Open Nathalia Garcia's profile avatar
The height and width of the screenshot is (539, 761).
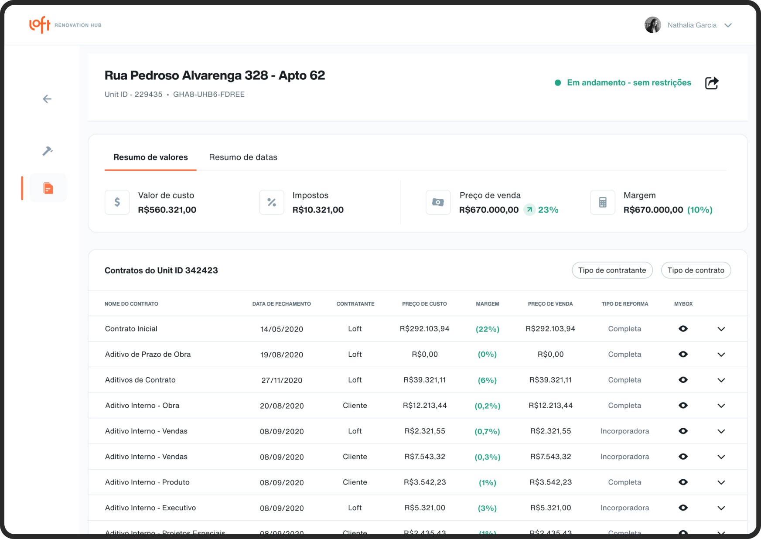coord(653,25)
